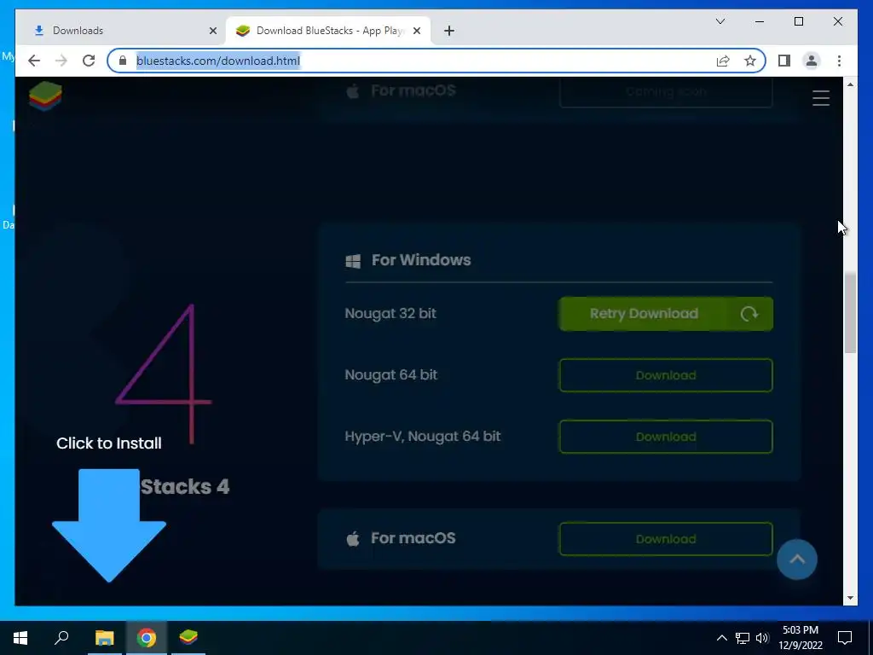Click the Hyper-V, Nougat 64 bit label
Viewport: 873px width, 655px height.
423,436
